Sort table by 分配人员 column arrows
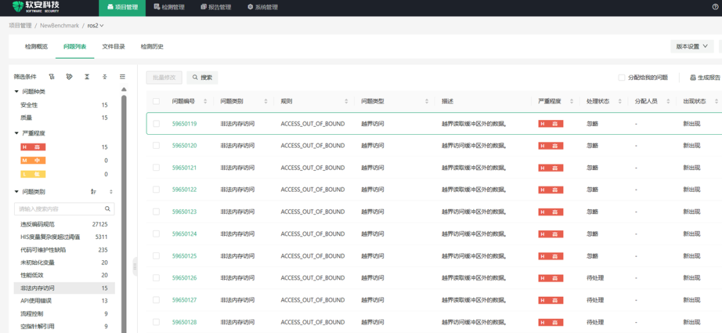The height and width of the screenshot is (333, 722). click(x=668, y=101)
